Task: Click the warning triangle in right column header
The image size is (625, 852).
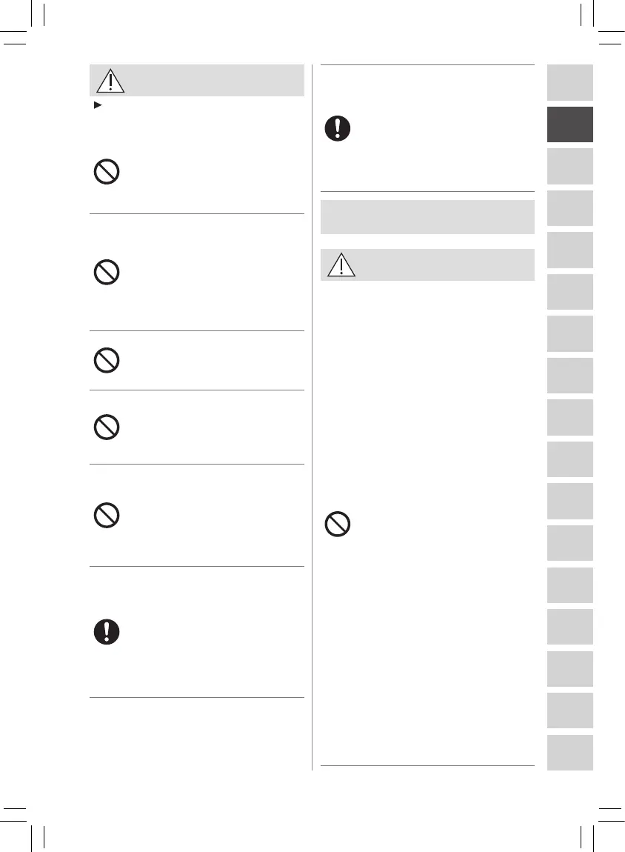Action: click(x=340, y=264)
